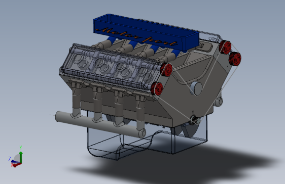The height and width of the screenshot is (184, 285).
Task: Select the upper red cam gear on the left head
Action: click(167, 70)
